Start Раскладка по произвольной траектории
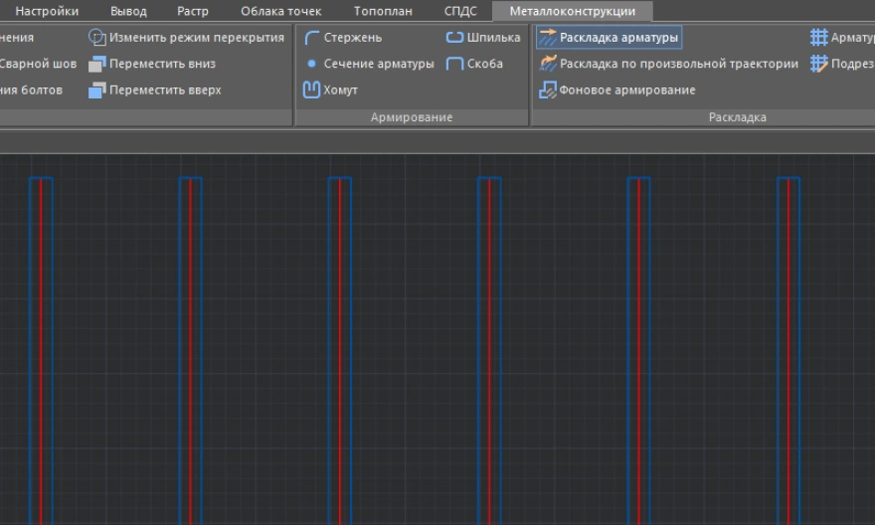 [x=667, y=64]
